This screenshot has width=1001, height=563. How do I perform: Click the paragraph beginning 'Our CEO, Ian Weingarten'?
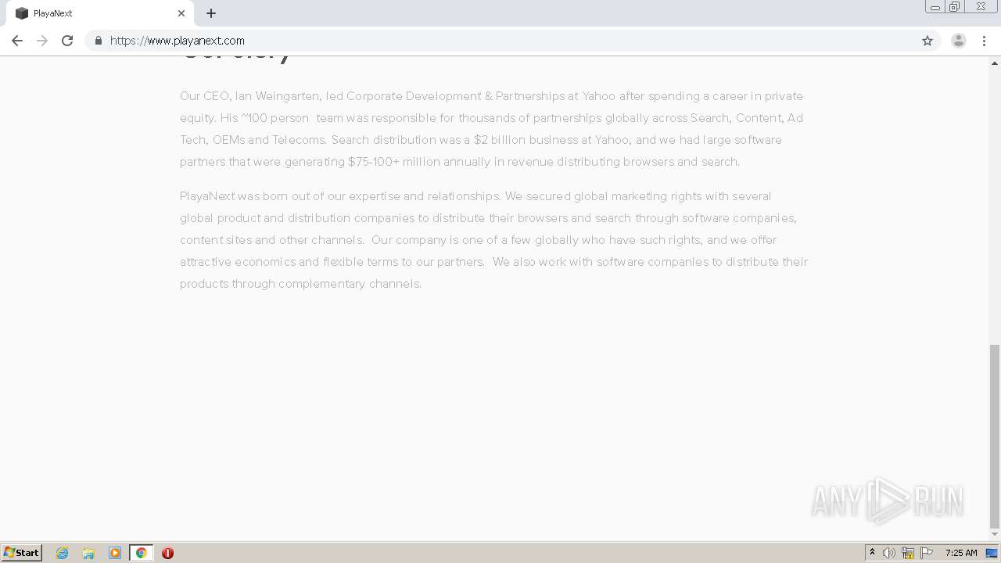click(x=492, y=128)
